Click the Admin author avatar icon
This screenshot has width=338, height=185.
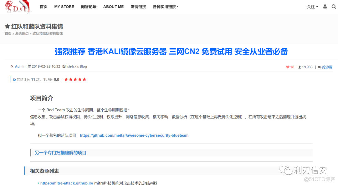coord(12,66)
